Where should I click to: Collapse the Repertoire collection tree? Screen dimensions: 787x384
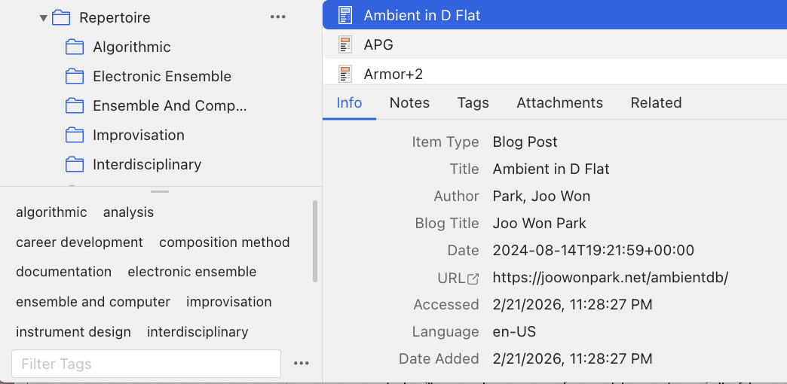(x=43, y=17)
